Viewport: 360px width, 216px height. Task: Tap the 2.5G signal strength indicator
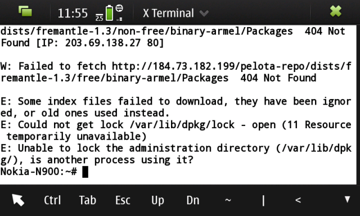[99, 17]
